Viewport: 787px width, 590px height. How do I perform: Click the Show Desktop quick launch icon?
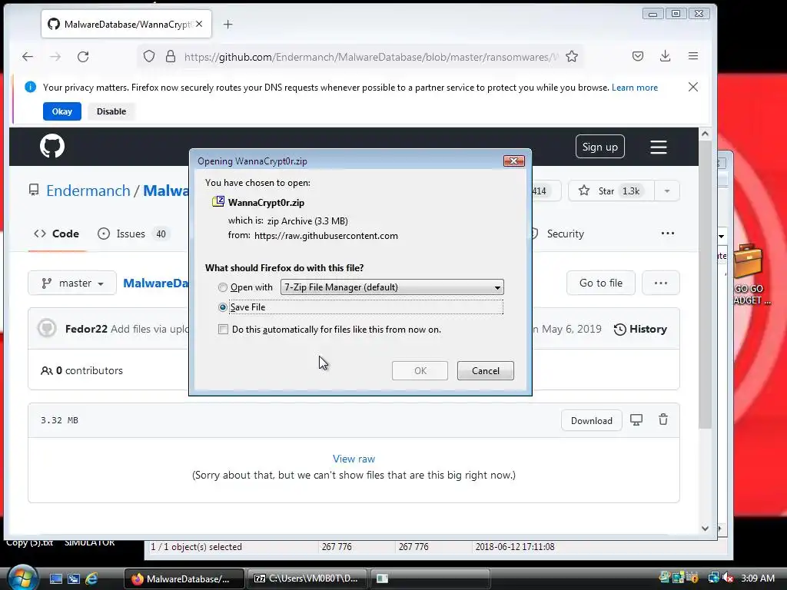(55, 578)
